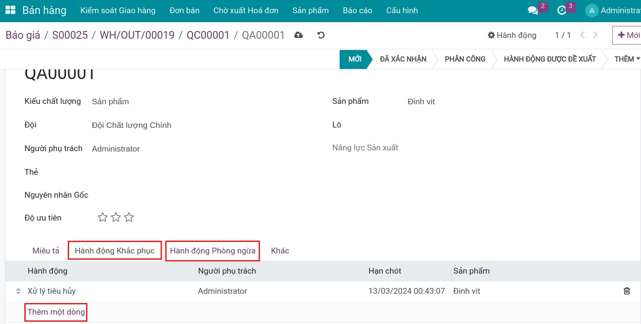Click the drag handle on Xử lý tiêu hủy row
The height and width of the screenshot is (324, 641).
pyautogui.click(x=18, y=291)
